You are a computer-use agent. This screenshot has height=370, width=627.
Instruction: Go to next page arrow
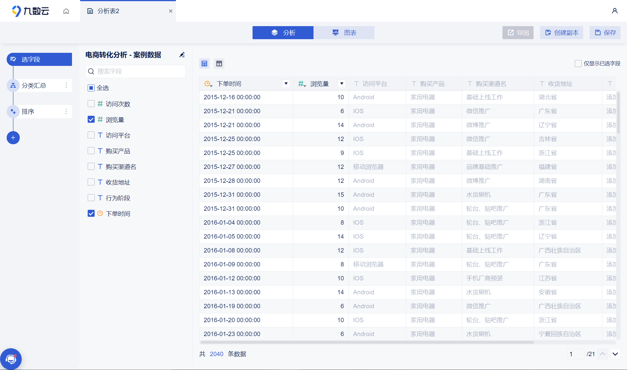615,354
